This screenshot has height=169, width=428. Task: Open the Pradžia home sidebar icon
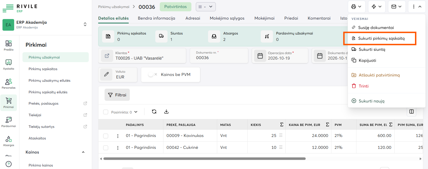[9, 46]
